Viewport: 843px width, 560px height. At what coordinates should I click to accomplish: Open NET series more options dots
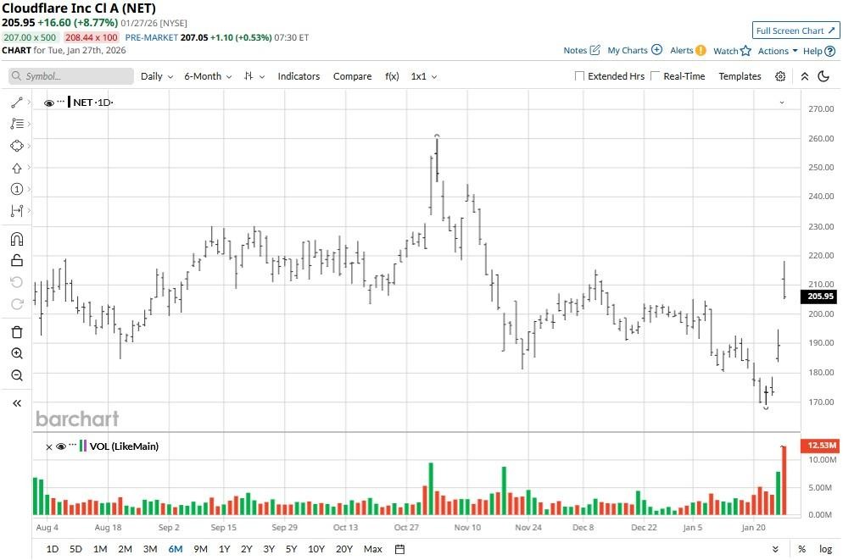point(61,101)
